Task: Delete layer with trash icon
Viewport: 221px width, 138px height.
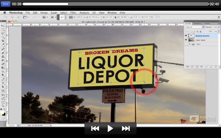Action: 215,67
